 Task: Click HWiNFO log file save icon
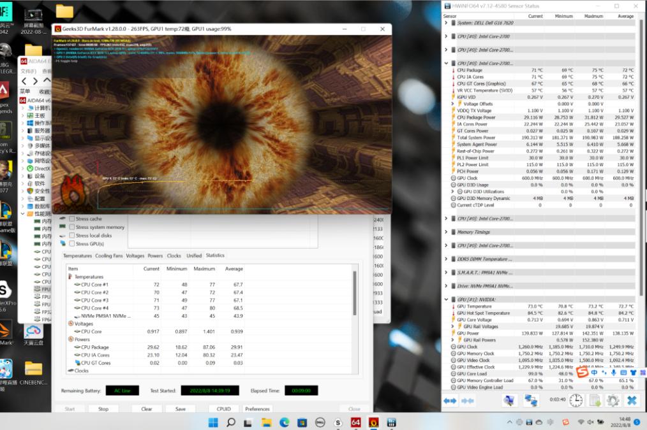coord(595,400)
